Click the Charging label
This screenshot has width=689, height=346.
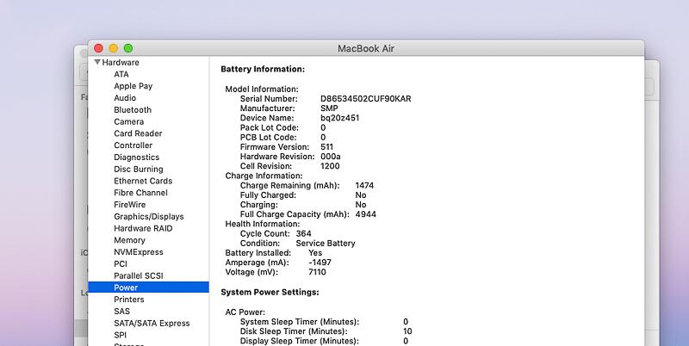259,205
